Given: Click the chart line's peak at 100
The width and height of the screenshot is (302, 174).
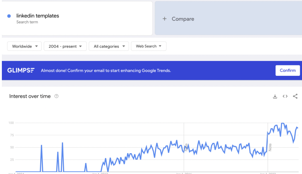Looking at the screenshot, I should [x=283, y=123].
